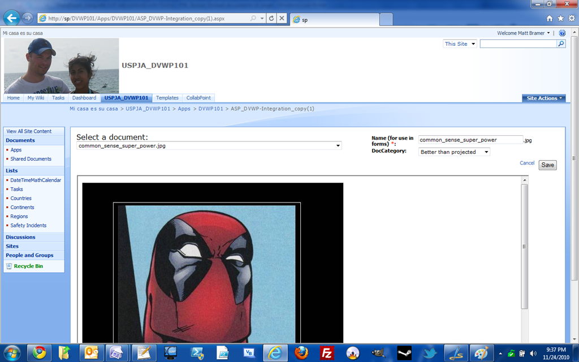Viewport: 579px width, 362px height.
Task: Open Steam from the taskbar
Action: 404,353
